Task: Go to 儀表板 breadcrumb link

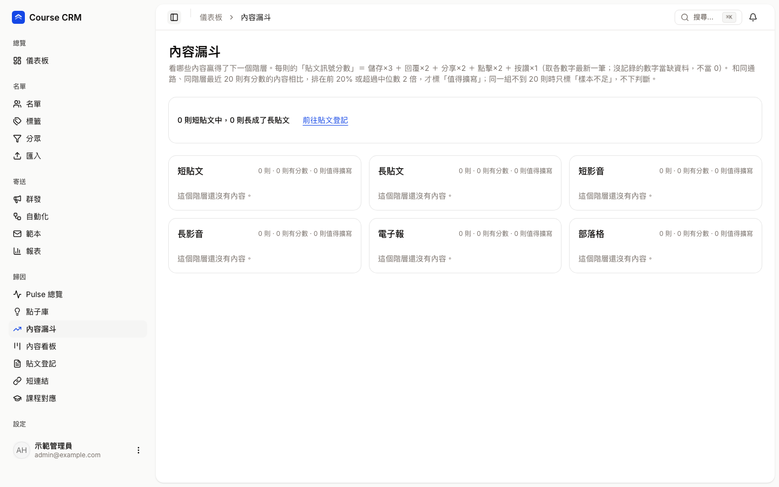Action: point(211,17)
